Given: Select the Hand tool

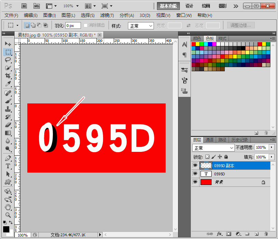Looking at the screenshot, I should (8, 207).
